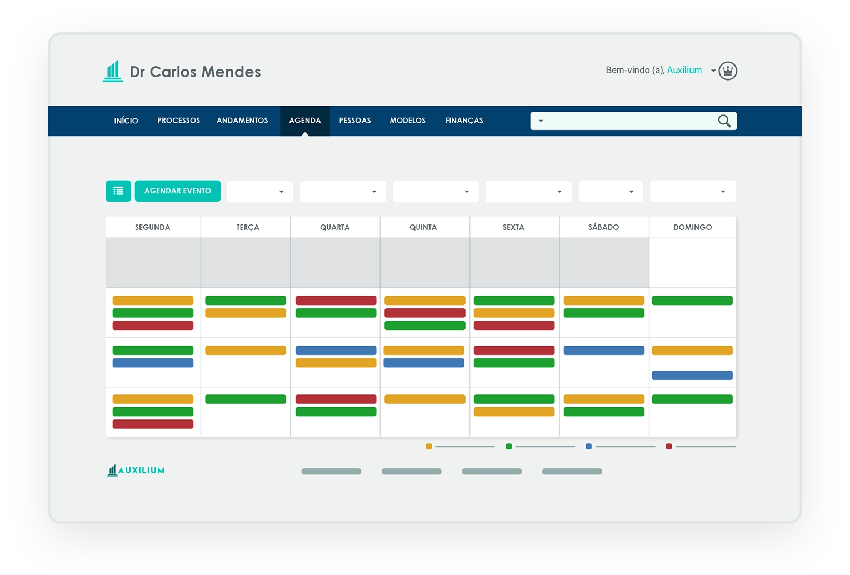This screenshot has width=850, height=575.
Task: Click the orange legend square
Action: [x=428, y=447]
